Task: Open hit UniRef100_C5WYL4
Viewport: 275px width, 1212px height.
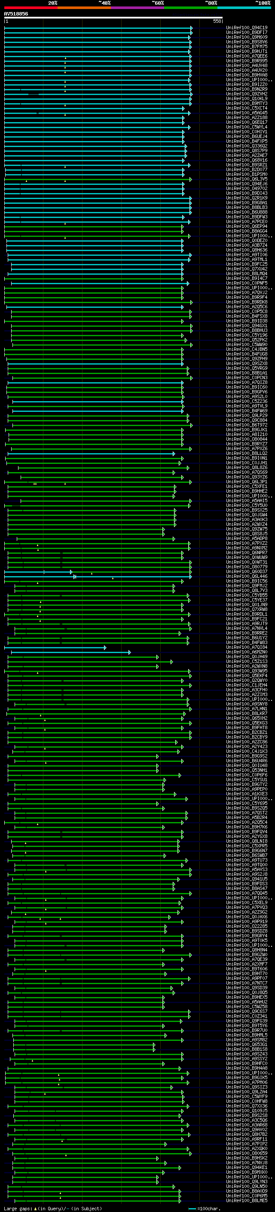Action: pyautogui.click(x=247, y=127)
